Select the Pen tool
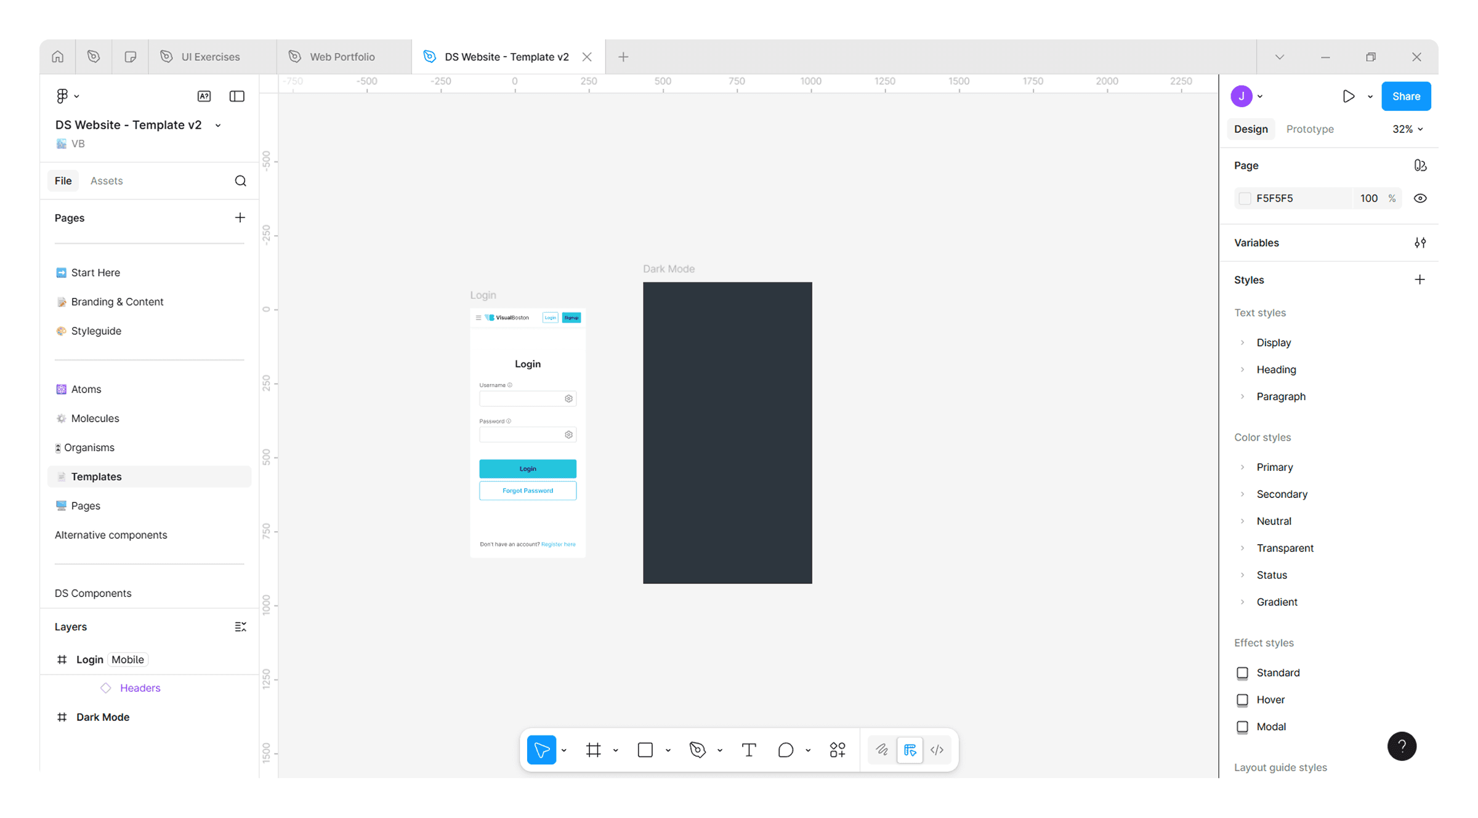 (x=697, y=750)
